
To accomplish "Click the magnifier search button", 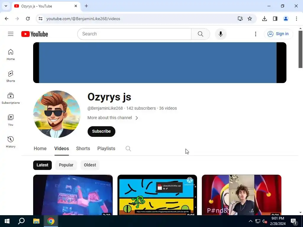I will [x=201, y=34].
